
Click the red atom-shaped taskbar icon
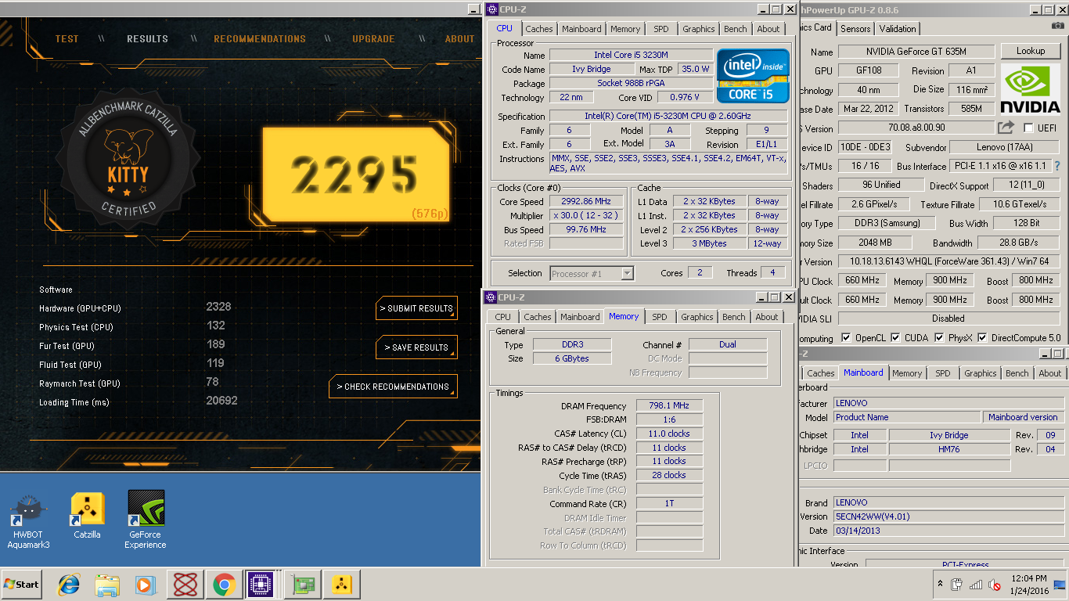point(185,585)
